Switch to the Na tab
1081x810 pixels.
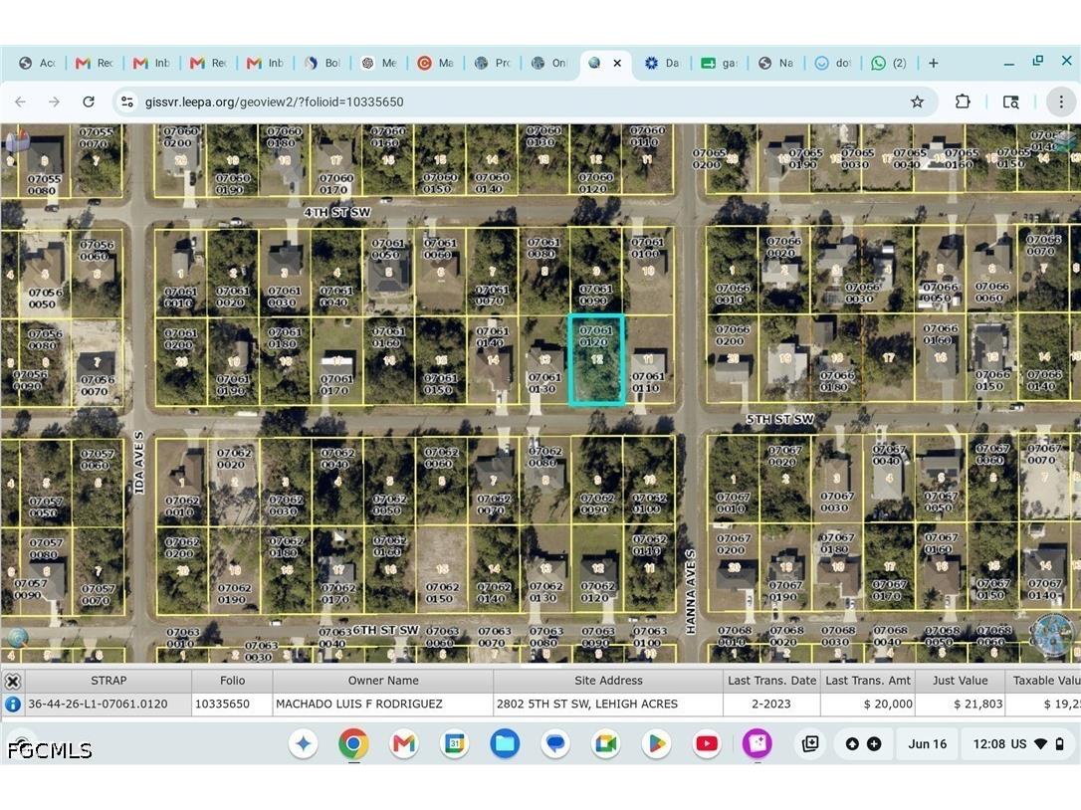point(776,63)
